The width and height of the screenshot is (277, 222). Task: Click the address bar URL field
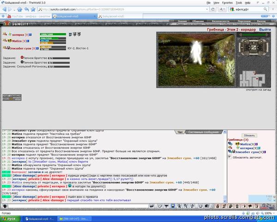[x=123, y=9]
